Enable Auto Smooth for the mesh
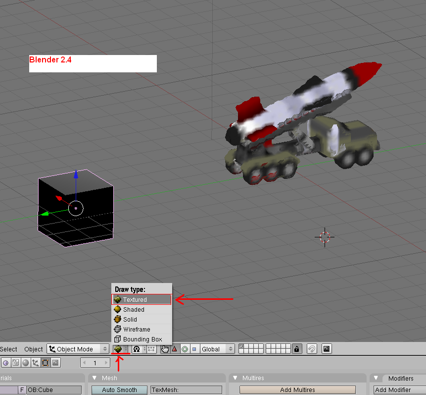426x395 pixels. (x=119, y=390)
